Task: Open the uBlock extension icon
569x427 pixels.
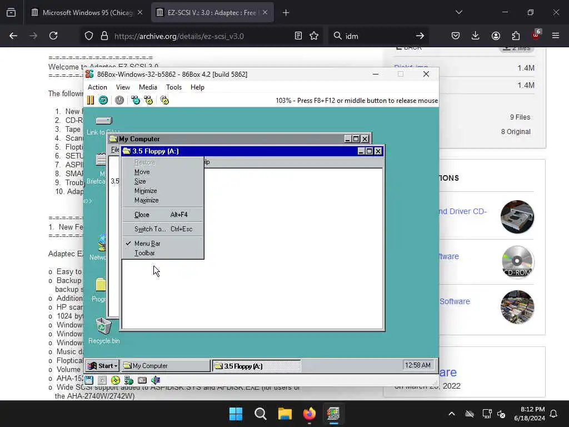Action: [x=536, y=35]
